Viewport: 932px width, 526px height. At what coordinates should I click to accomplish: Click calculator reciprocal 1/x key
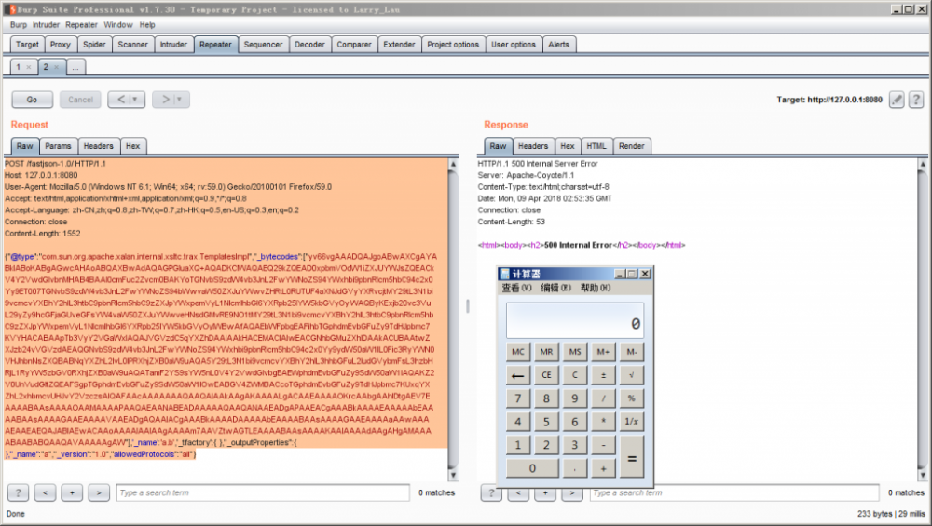[x=631, y=422]
